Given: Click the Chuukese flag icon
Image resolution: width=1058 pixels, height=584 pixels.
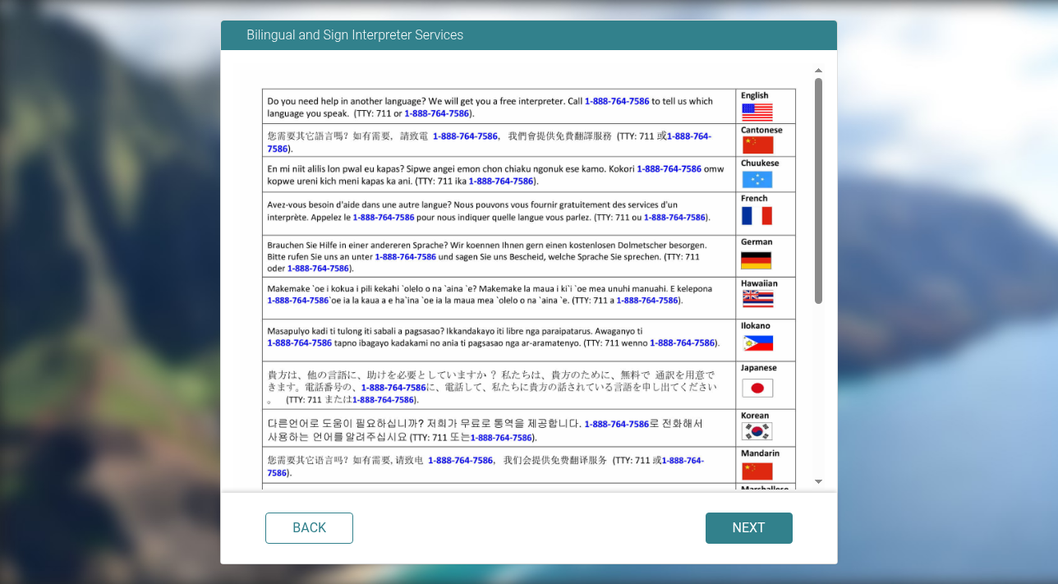Looking at the screenshot, I should [757, 179].
